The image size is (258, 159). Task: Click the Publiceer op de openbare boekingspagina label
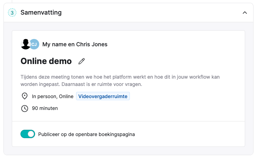(x=86, y=134)
